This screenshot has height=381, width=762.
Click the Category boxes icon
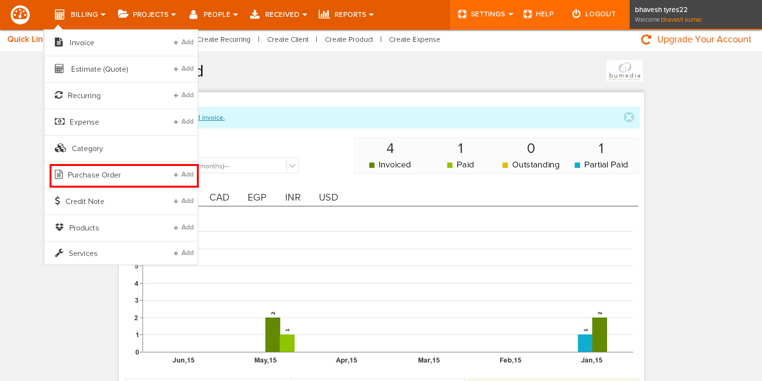60,148
